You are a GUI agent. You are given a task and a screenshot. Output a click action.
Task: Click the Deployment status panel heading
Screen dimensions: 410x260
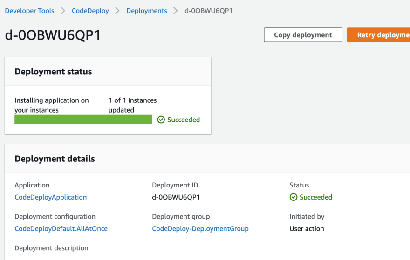tap(53, 72)
